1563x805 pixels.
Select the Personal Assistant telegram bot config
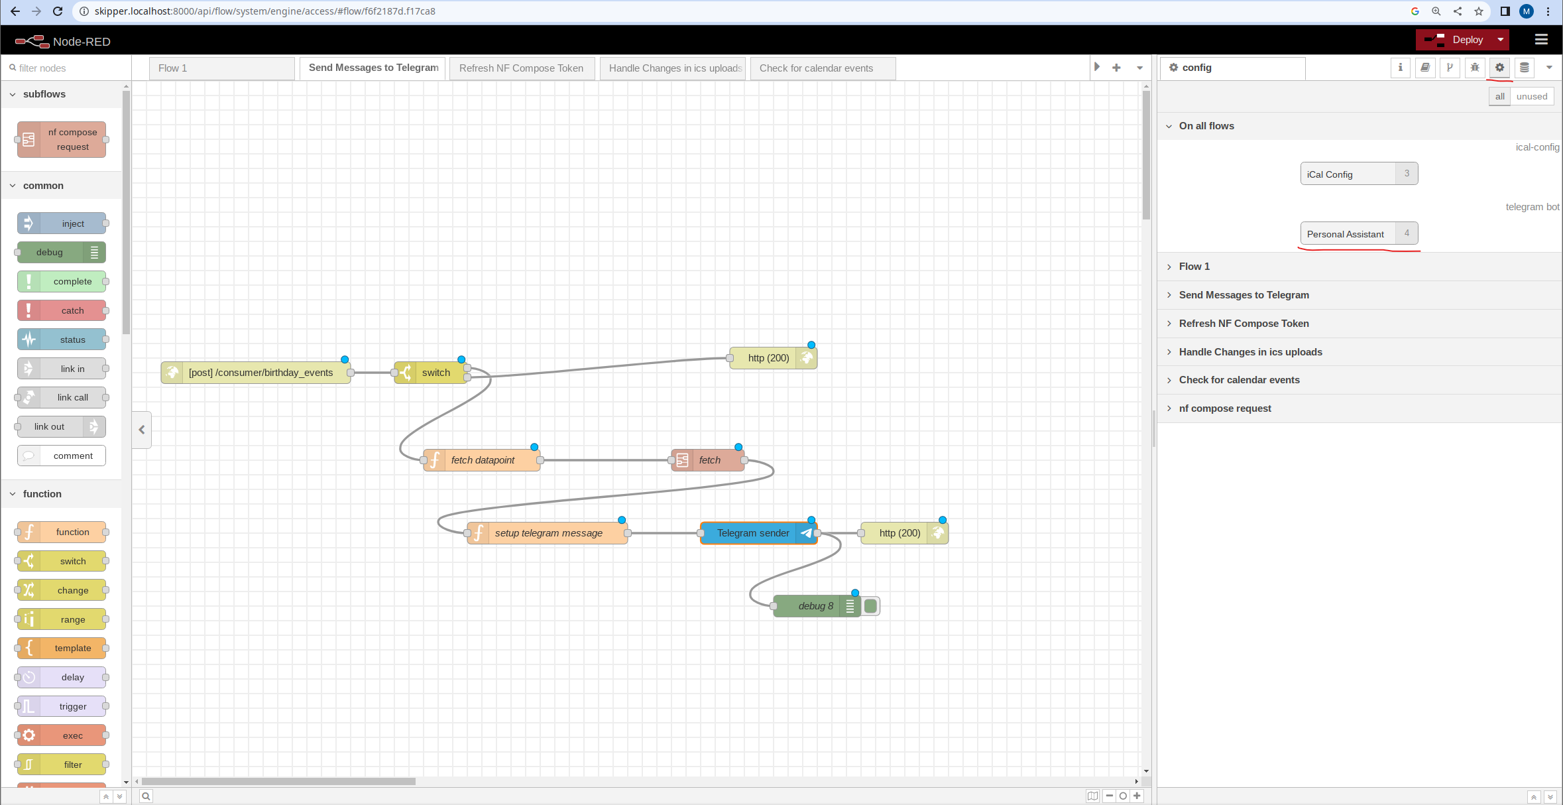(x=1346, y=234)
